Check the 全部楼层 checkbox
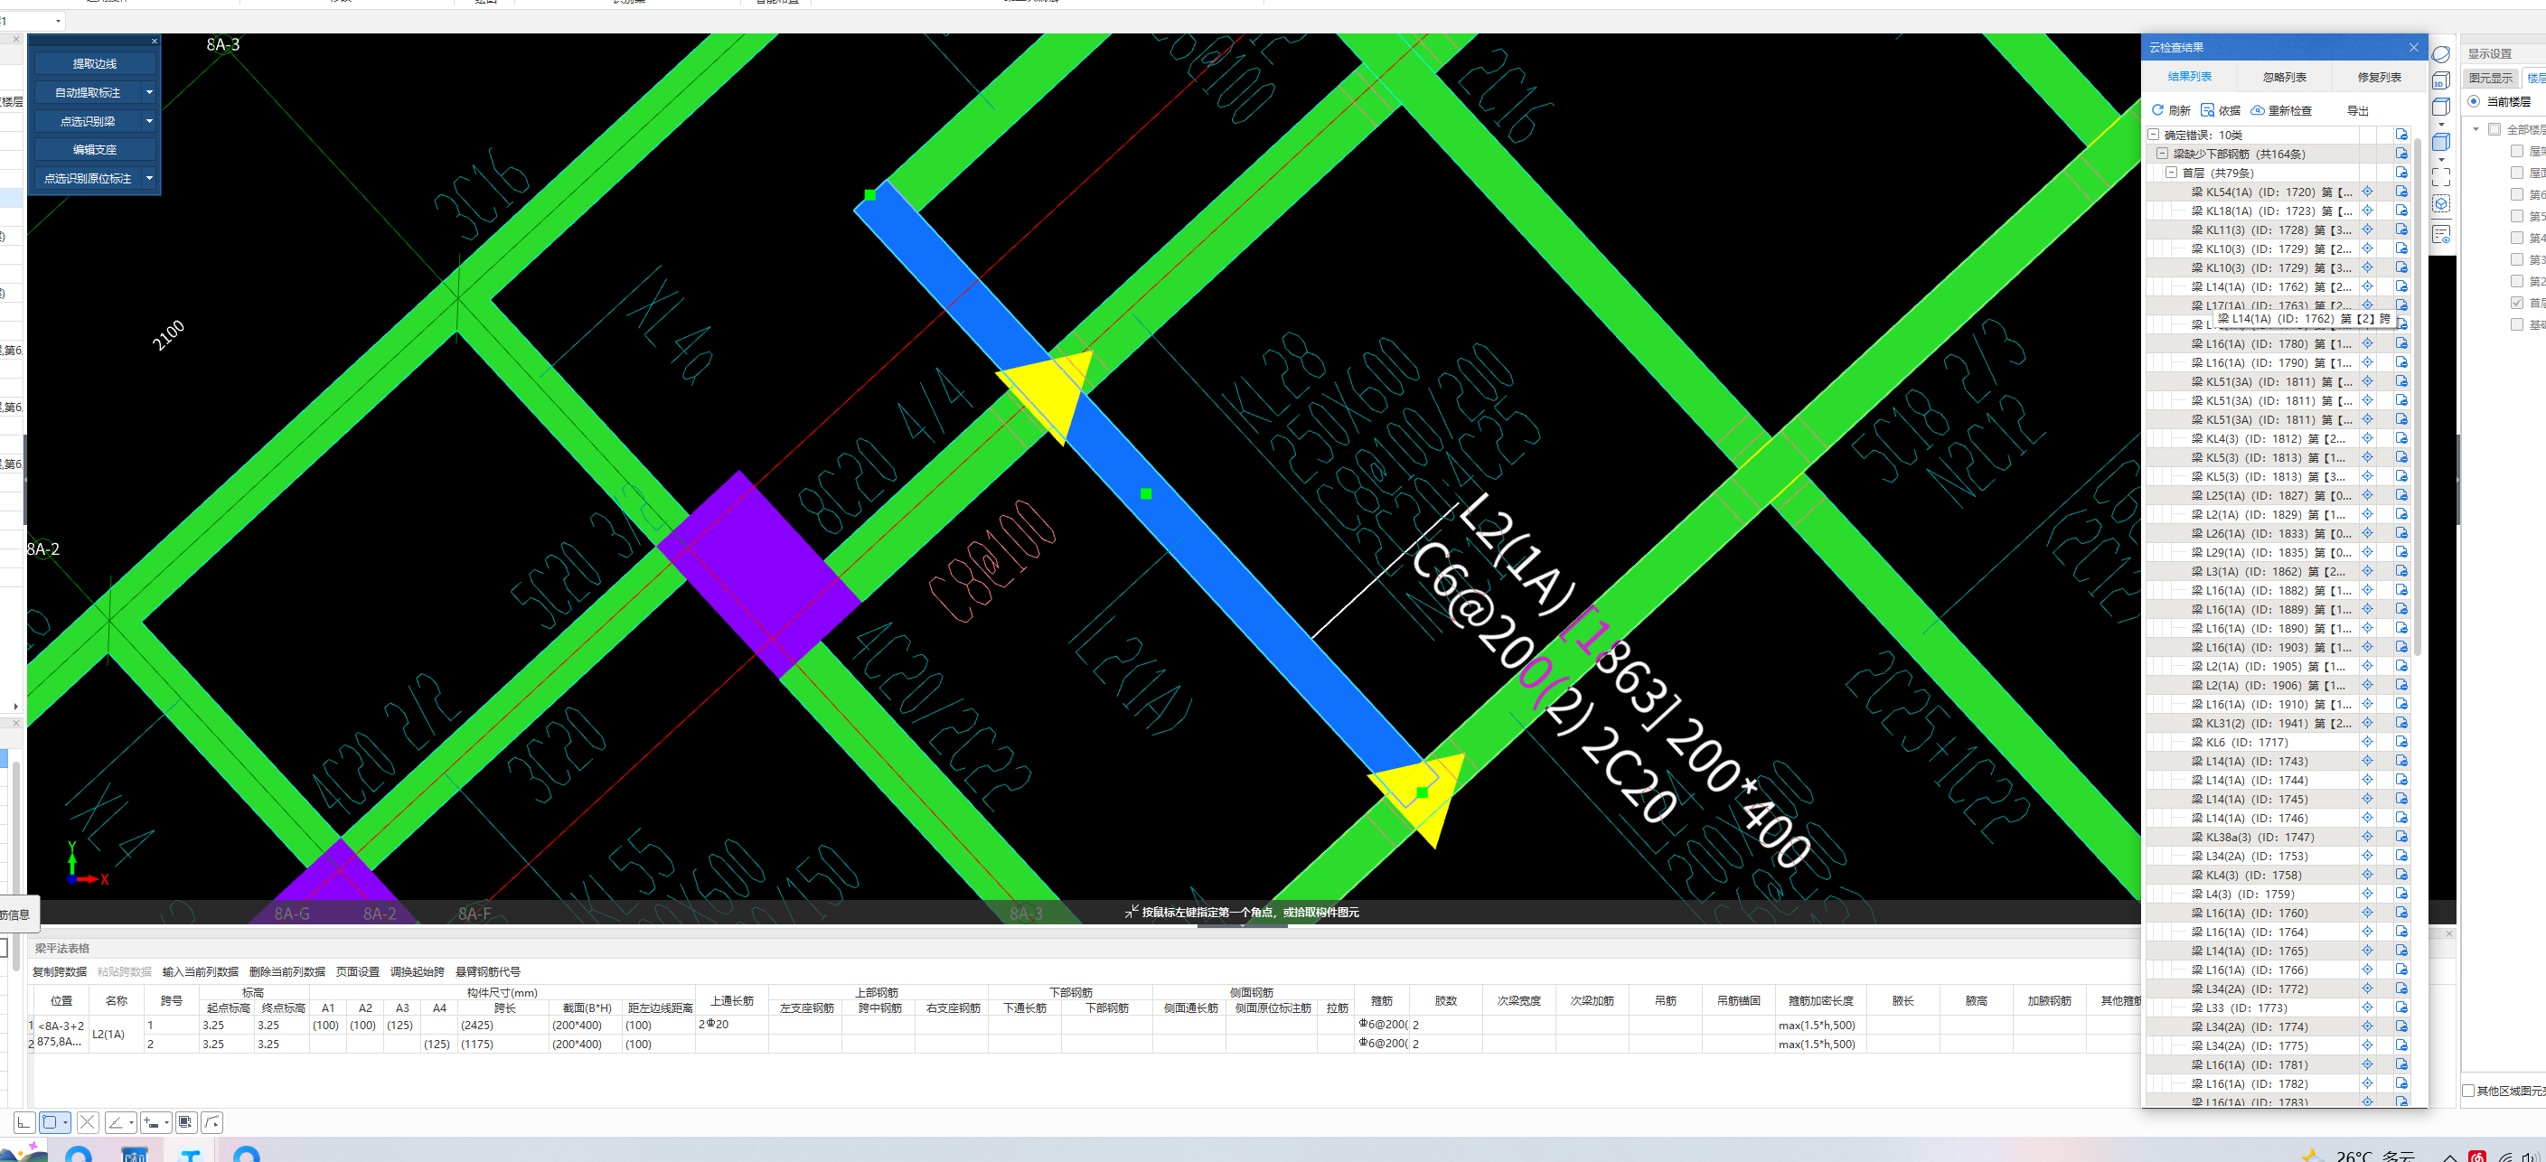This screenshot has width=2546, height=1162. (x=2494, y=129)
